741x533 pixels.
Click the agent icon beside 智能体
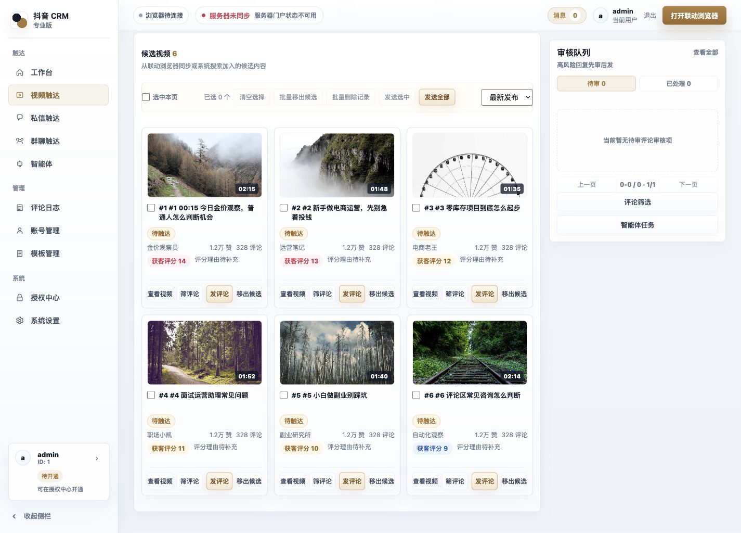(20, 164)
